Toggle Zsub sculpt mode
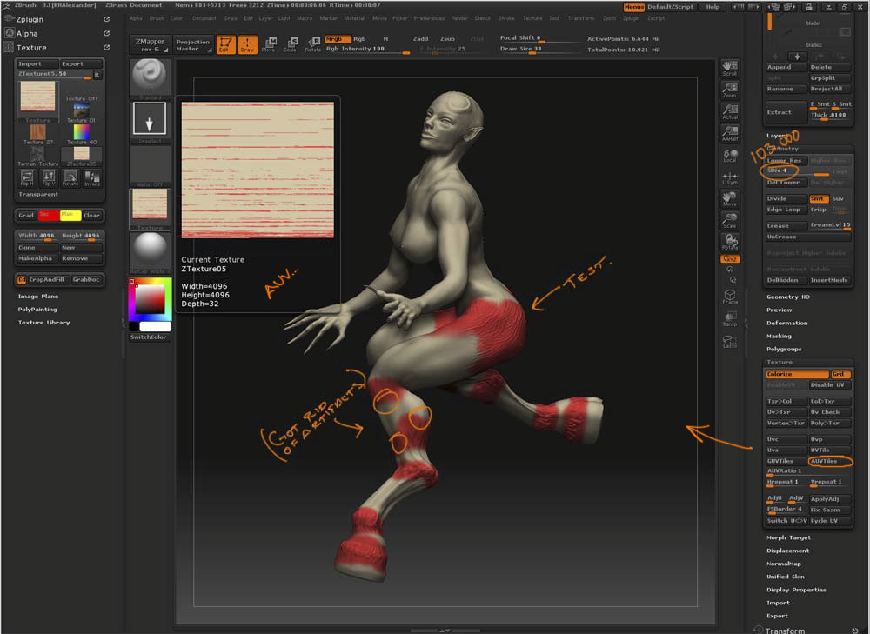Viewport: 870px width, 634px height. click(448, 39)
